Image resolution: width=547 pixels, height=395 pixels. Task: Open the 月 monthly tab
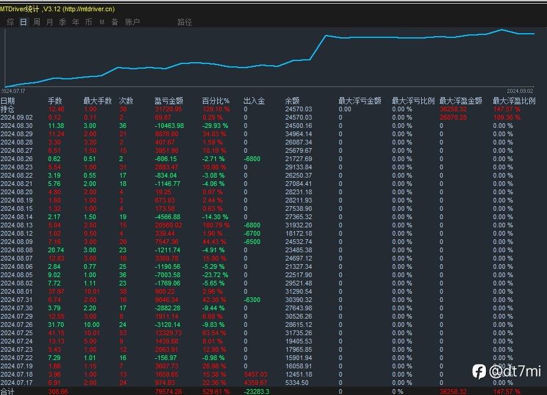49,22
